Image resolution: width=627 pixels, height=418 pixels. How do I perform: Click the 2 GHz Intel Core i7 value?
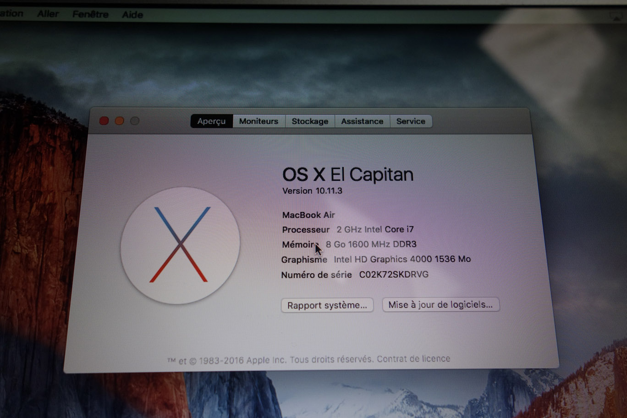pos(375,230)
